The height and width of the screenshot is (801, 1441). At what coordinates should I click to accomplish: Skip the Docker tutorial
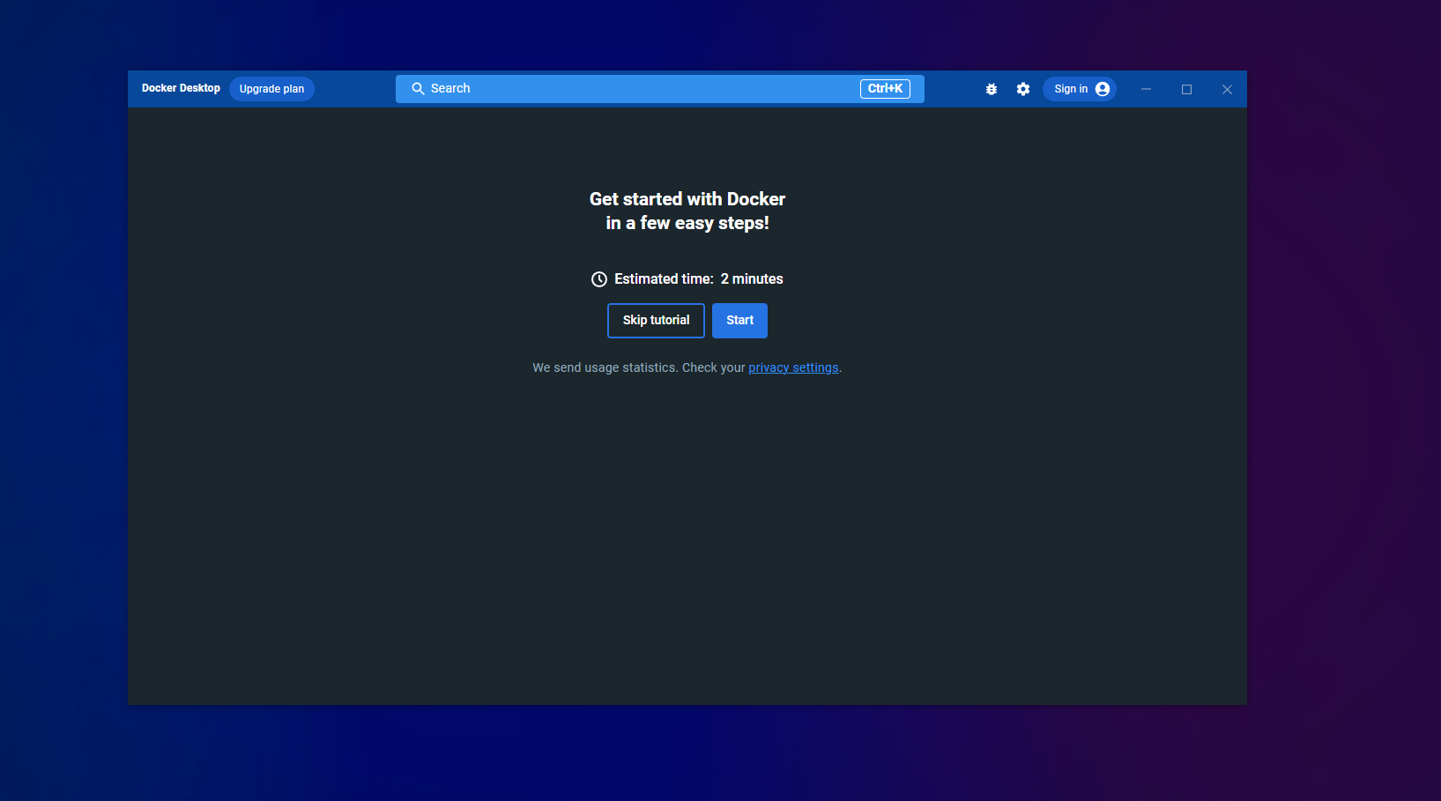(x=656, y=320)
